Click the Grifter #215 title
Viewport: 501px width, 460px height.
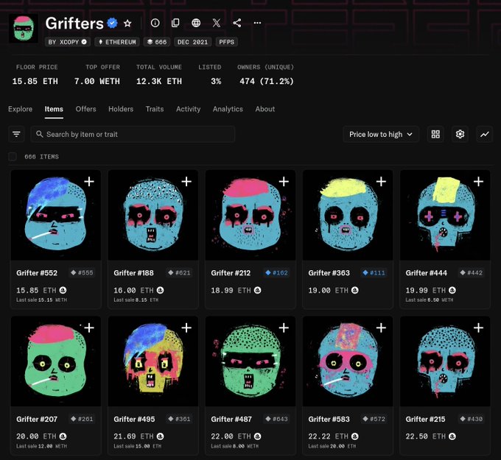pos(425,419)
